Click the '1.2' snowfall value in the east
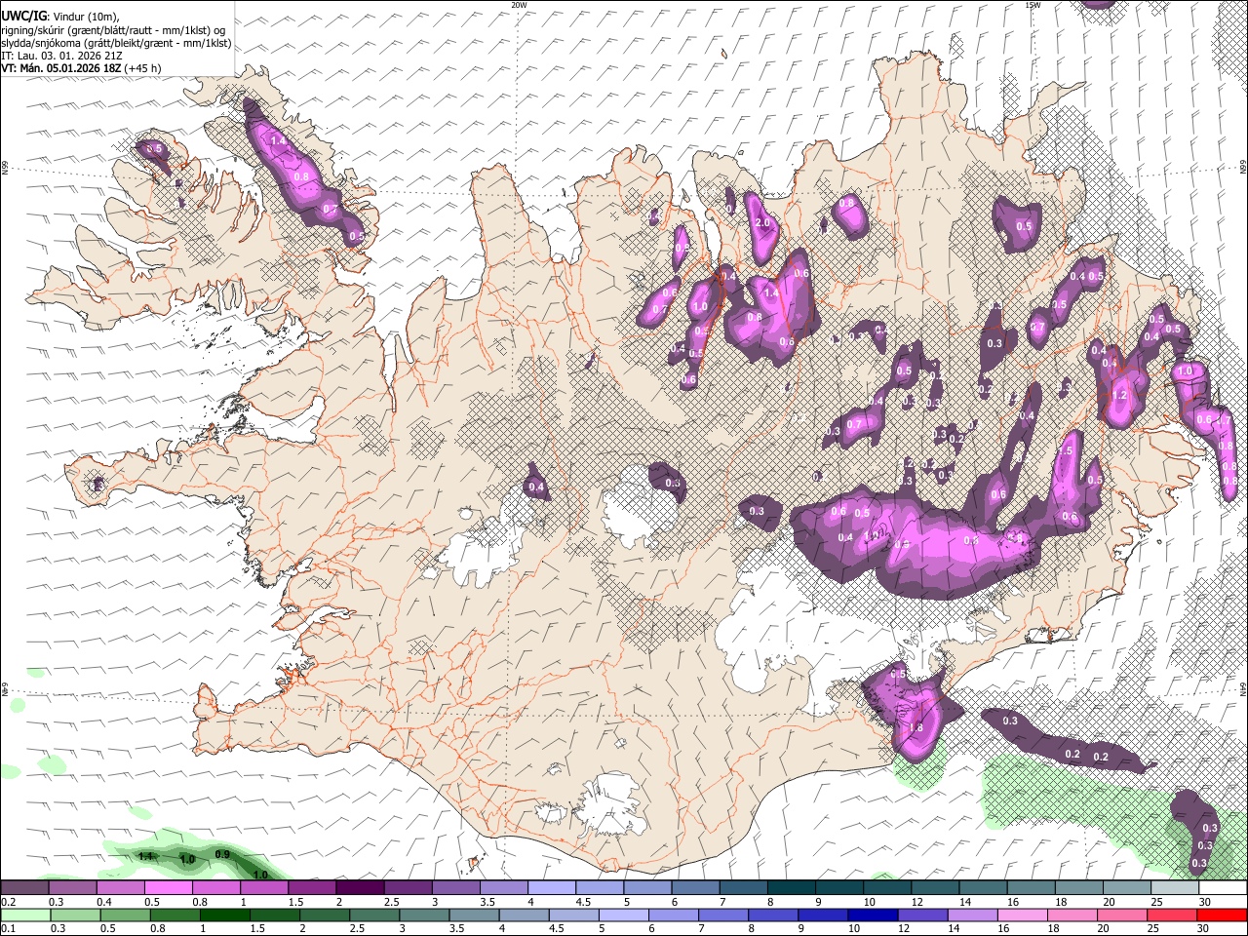Viewport: 1248px width, 936px height. [1119, 396]
